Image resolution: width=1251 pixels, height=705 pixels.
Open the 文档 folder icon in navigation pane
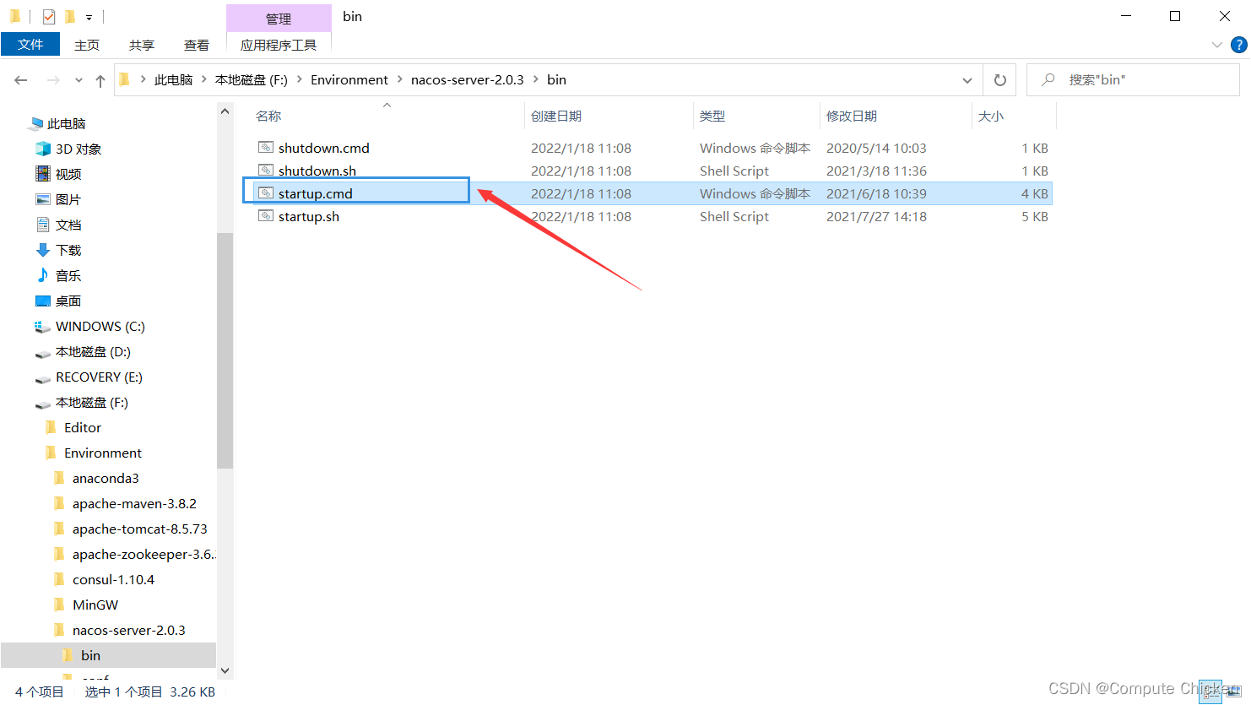[43, 225]
